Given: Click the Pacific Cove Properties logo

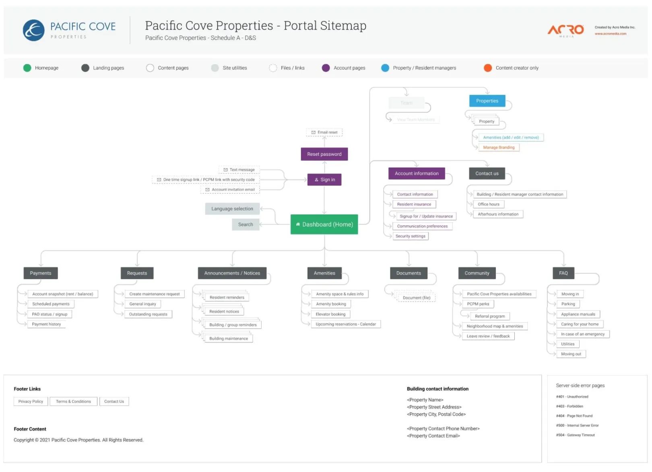Looking at the screenshot, I should (x=34, y=31).
